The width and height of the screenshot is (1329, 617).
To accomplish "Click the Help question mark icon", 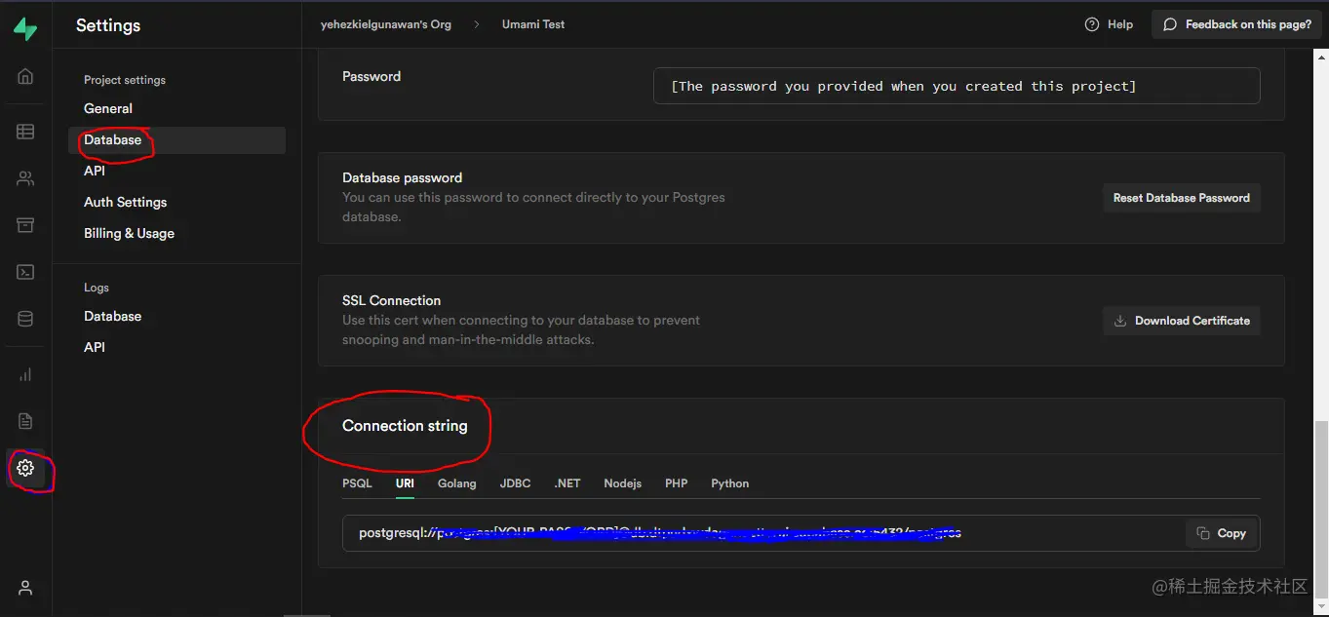I will [1092, 24].
